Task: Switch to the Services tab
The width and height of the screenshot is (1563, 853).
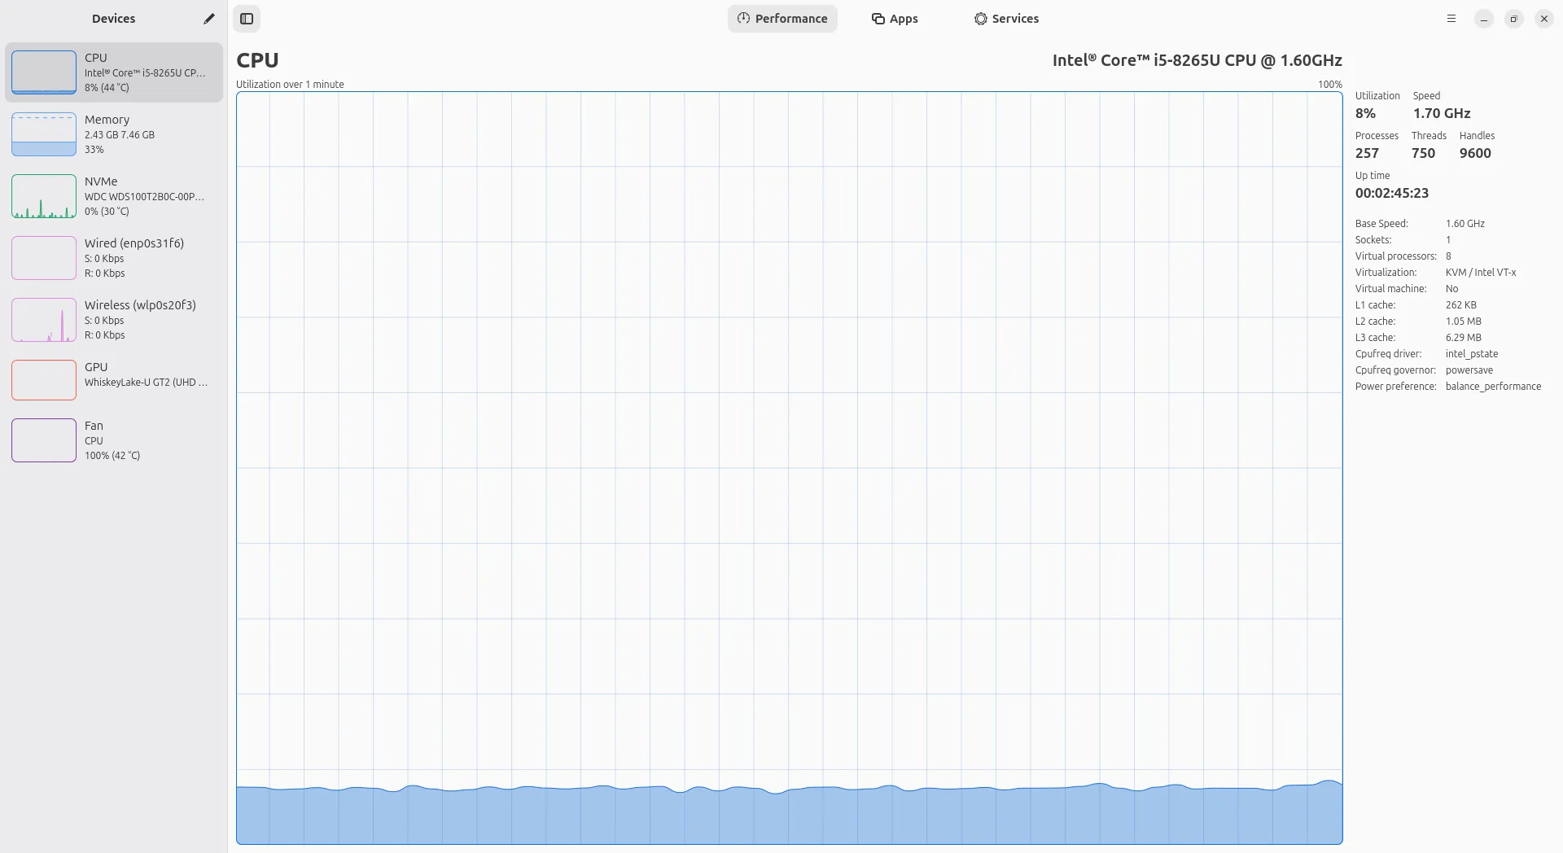Action: (1006, 19)
